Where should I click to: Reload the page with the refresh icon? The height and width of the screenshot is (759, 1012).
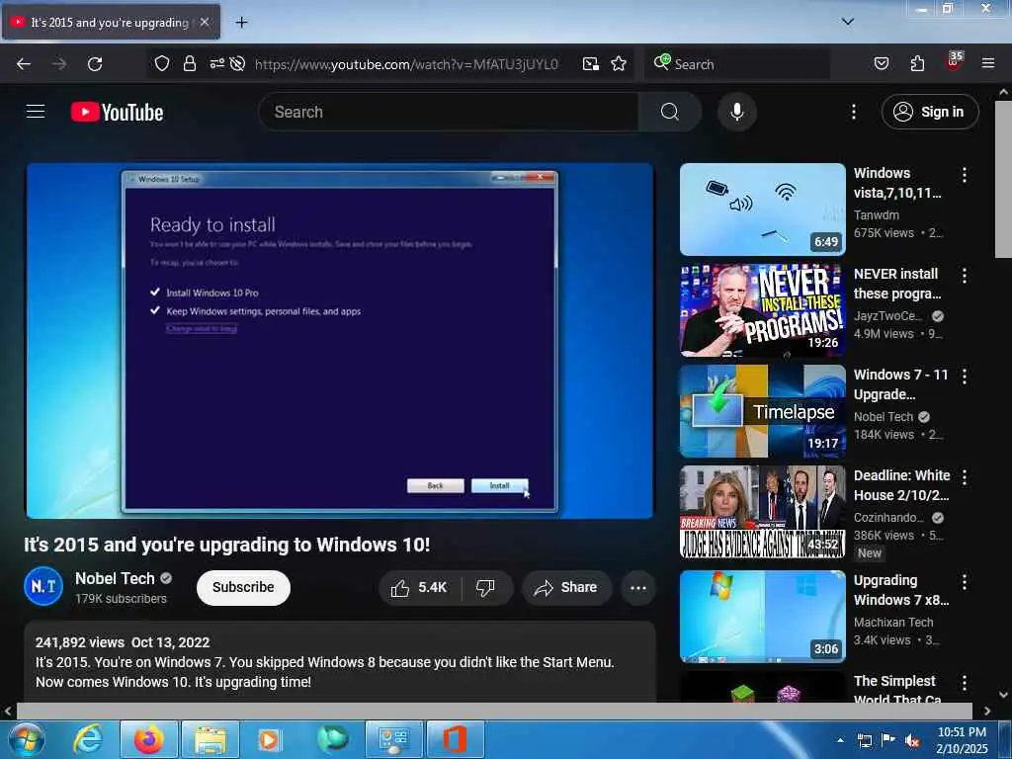(x=95, y=64)
